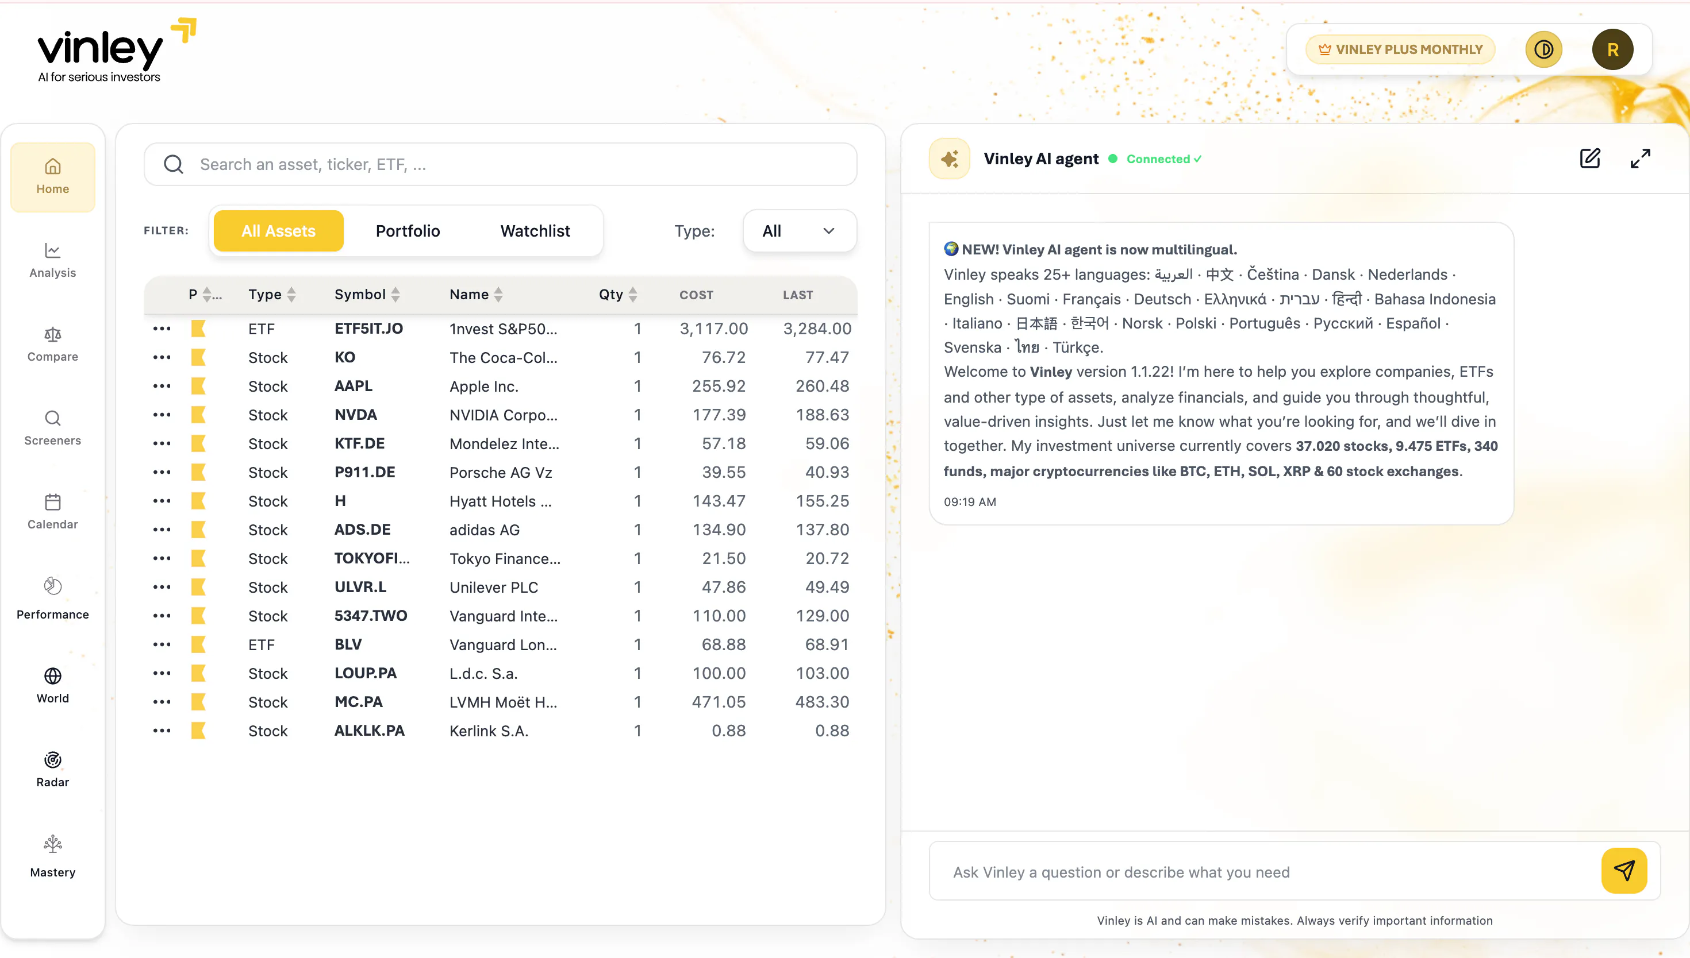The width and height of the screenshot is (1690, 958).
Task: Open row options for TOKYOFI stock
Action: tap(162, 558)
